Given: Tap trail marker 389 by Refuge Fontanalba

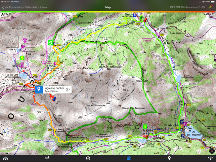Looking at the screenshot, I should click(61, 63).
